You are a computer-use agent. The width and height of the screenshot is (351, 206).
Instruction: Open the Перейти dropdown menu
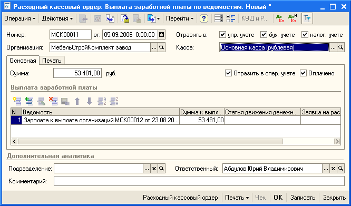(x=180, y=18)
